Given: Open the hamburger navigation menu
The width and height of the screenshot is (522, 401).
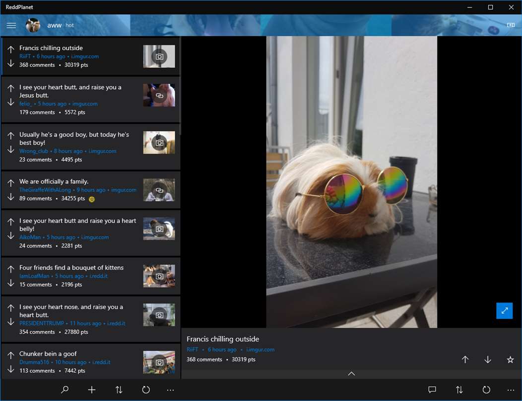Looking at the screenshot, I should (11, 25).
